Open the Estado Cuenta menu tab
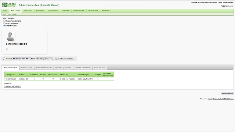The image size is (235, 132). point(79,11)
